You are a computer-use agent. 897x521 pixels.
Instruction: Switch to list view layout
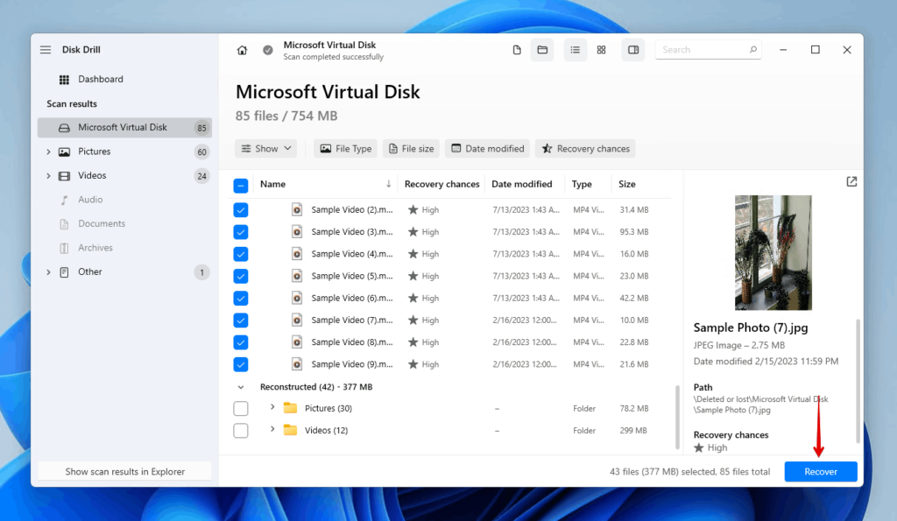[x=576, y=50]
